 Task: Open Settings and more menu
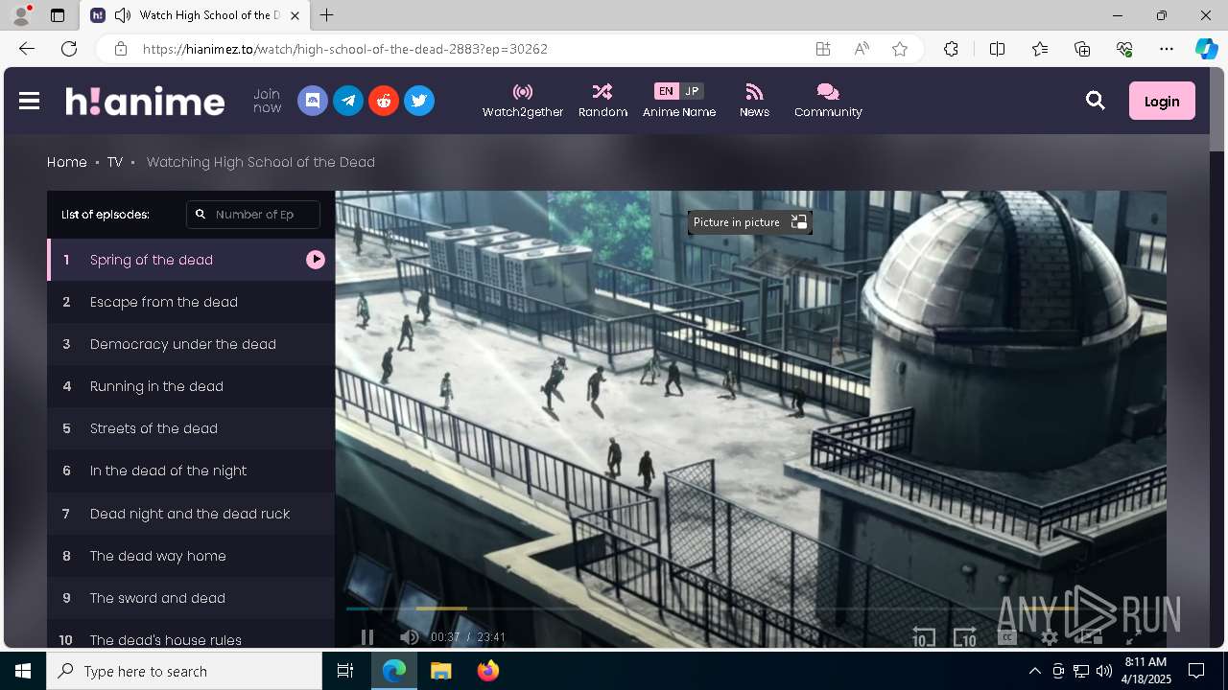pos(1167,49)
